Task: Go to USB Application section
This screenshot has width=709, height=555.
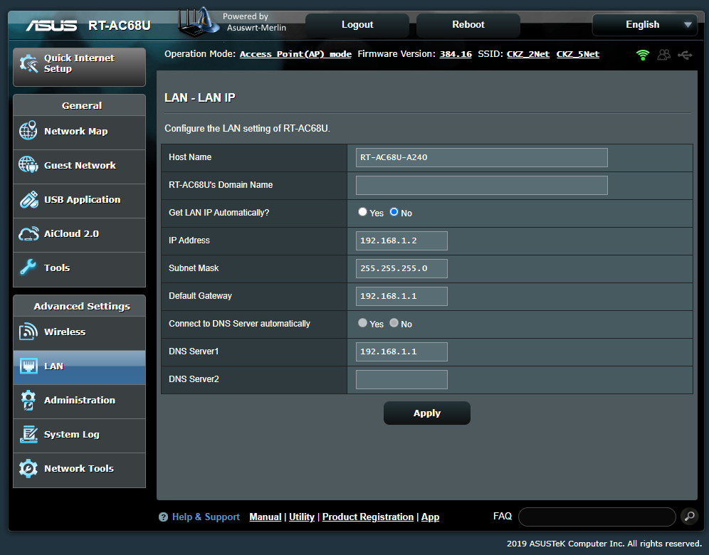Action: (79, 200)
